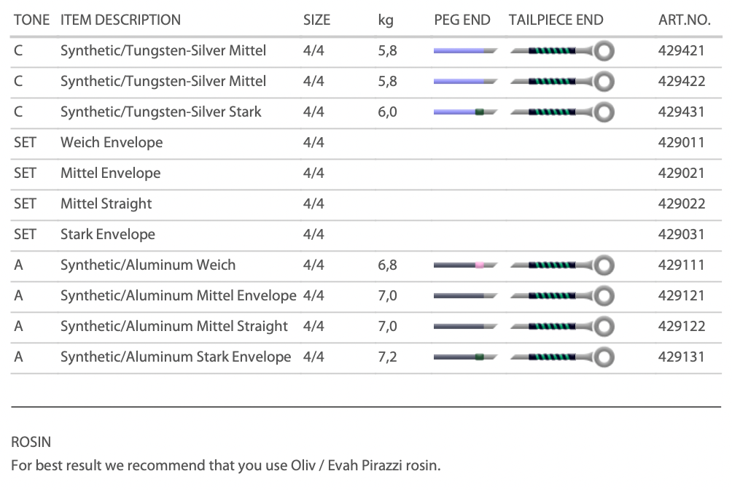Click the tailpiece end image for article 429121
Image resolution: width=732 pixels, height=490 pixels.
[x=561, y=296]
